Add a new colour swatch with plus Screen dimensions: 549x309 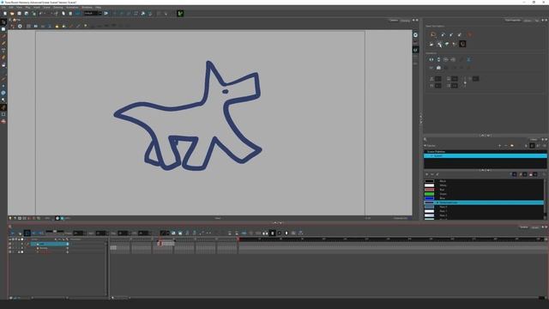[427, 174]
